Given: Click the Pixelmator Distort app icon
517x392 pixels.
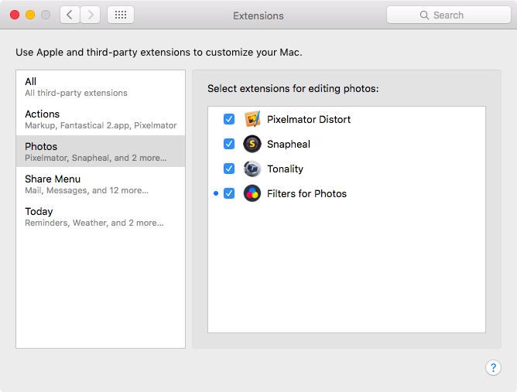Looking at the screenshot, I should click(x=252, y=119).
